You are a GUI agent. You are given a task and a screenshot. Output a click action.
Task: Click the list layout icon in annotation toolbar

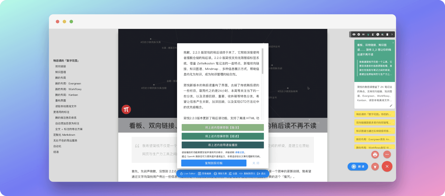[382, 34]
